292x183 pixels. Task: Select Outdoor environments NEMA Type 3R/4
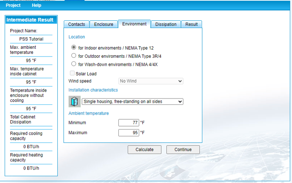pos(74,56)
